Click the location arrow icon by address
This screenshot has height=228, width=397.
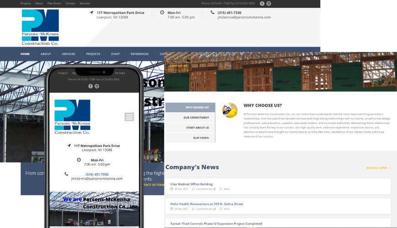(x=92, y=13)
